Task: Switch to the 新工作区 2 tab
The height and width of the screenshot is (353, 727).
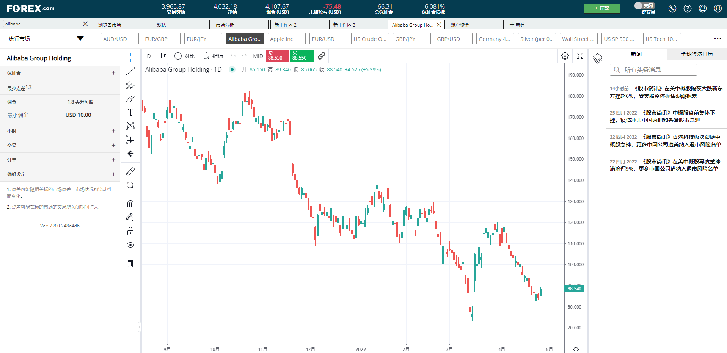Action: pyautogui.click(x=298, y=25)
